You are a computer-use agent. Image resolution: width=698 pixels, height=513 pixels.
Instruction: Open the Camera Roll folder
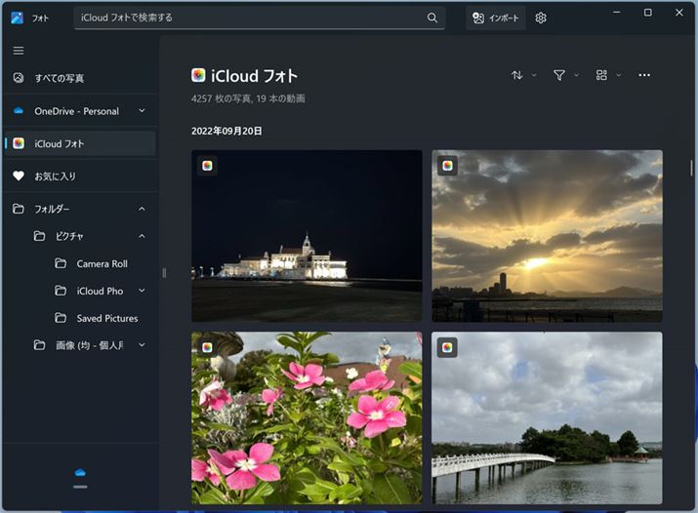pos(102,263)
